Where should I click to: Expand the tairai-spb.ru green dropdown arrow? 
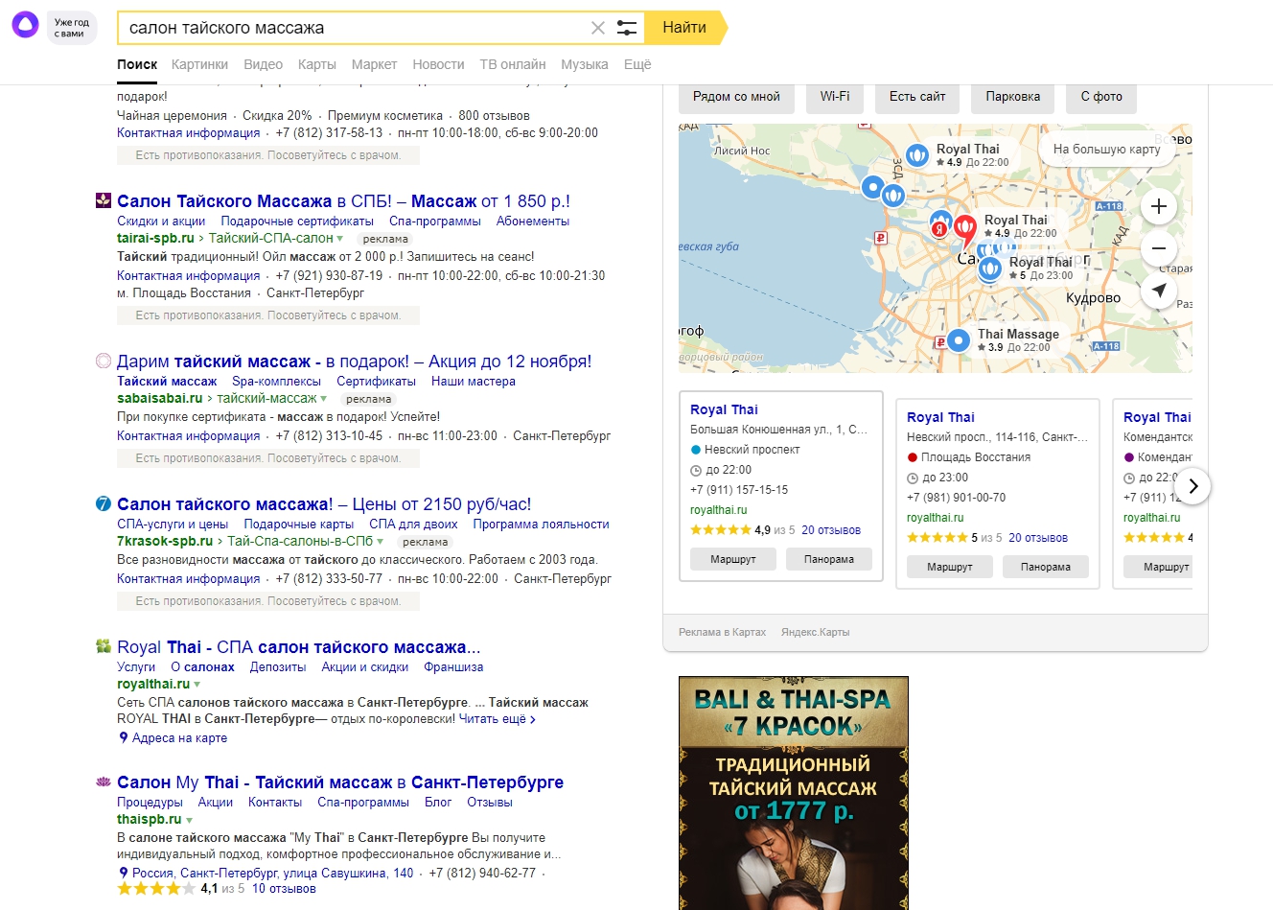339,238
